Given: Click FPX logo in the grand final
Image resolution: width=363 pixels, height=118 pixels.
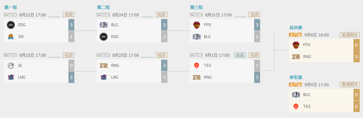Looking at the screenshot, I should coord(296,45).
